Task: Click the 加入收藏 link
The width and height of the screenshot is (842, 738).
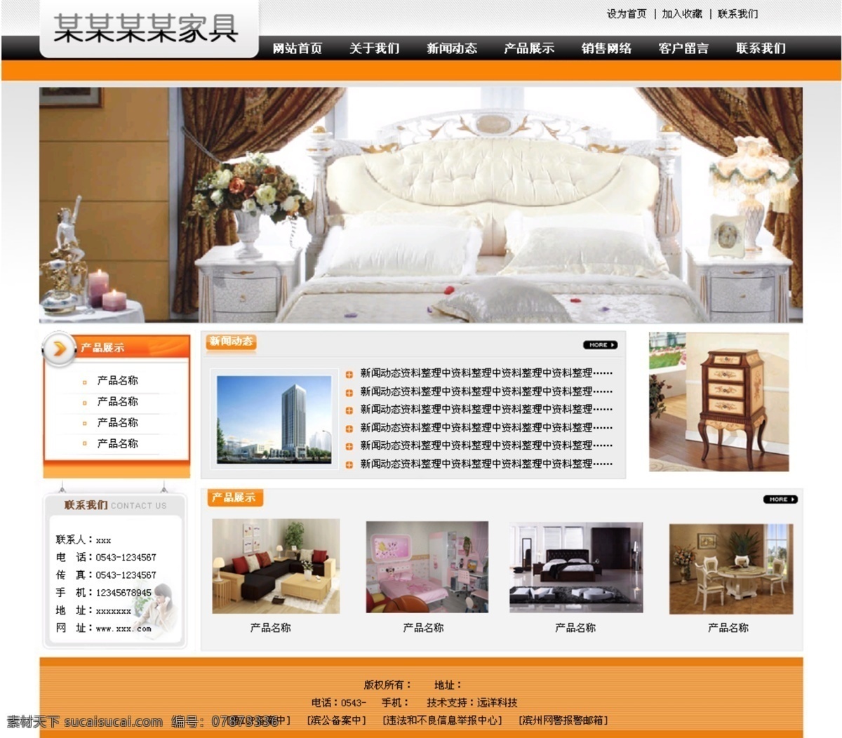Action: (682, 14)
